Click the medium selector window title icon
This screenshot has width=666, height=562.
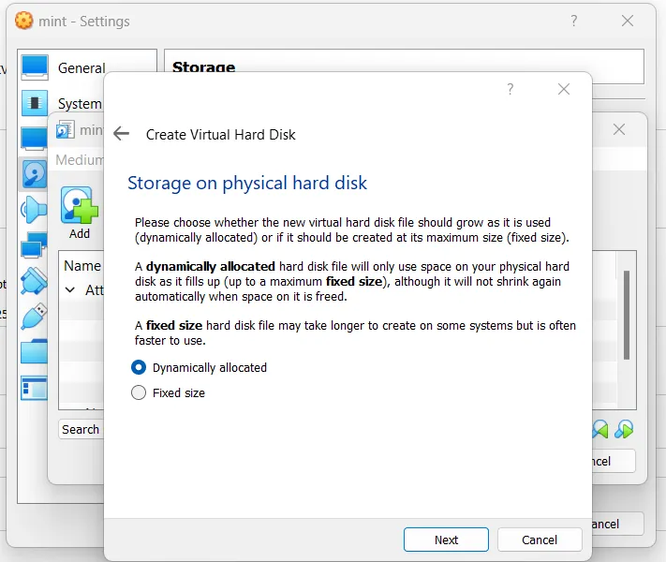tap(65, 129)
